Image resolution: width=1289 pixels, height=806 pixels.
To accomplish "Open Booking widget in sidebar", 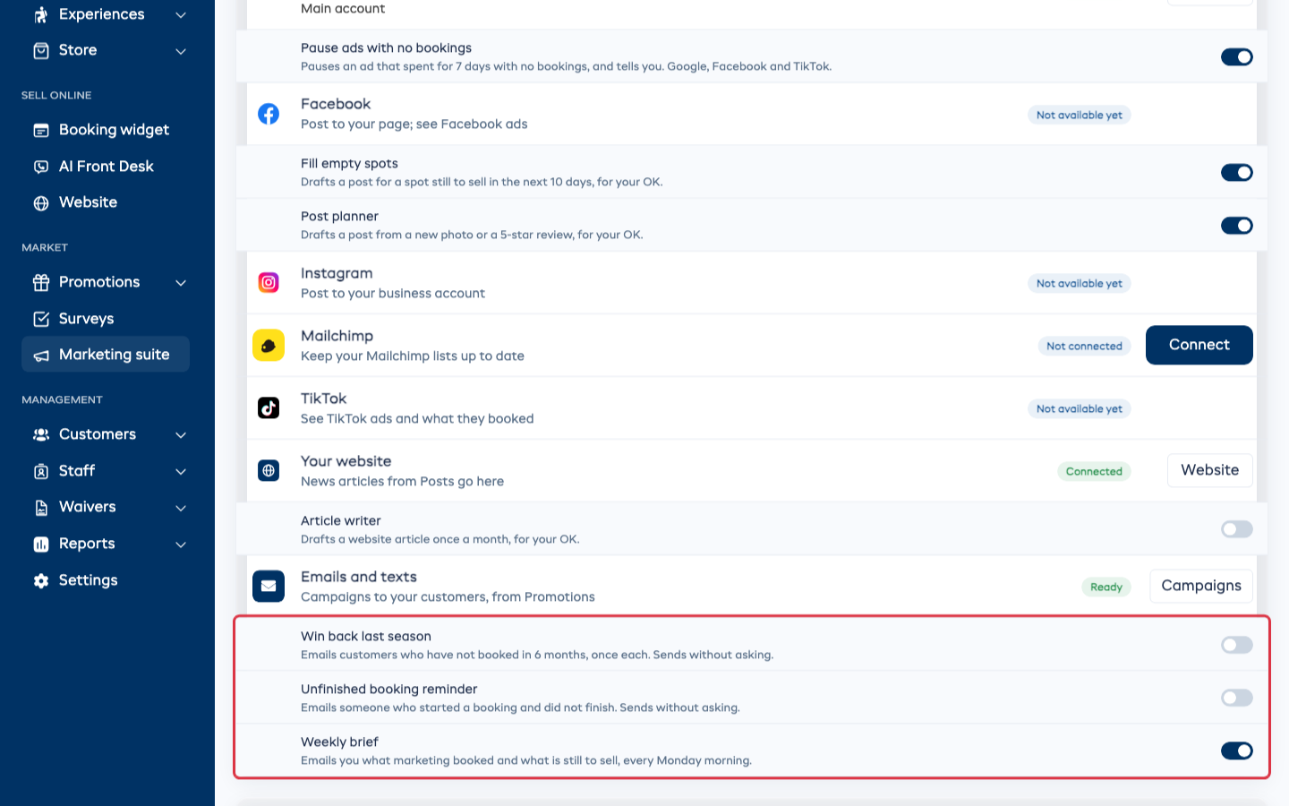I will pyautogui.click(x=106, y=130).
